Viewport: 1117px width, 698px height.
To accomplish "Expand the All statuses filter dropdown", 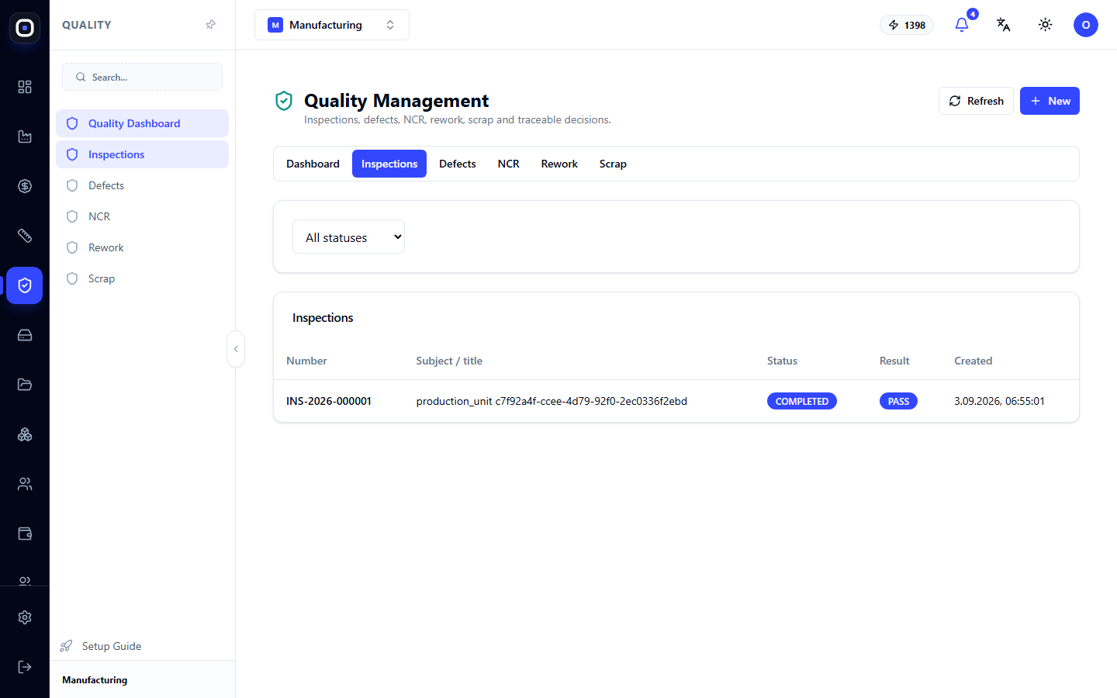I will 348,237.
